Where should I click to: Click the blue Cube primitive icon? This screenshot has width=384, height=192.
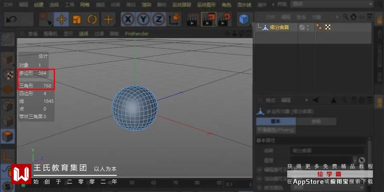pyautogui.click(x=244, y=19)
